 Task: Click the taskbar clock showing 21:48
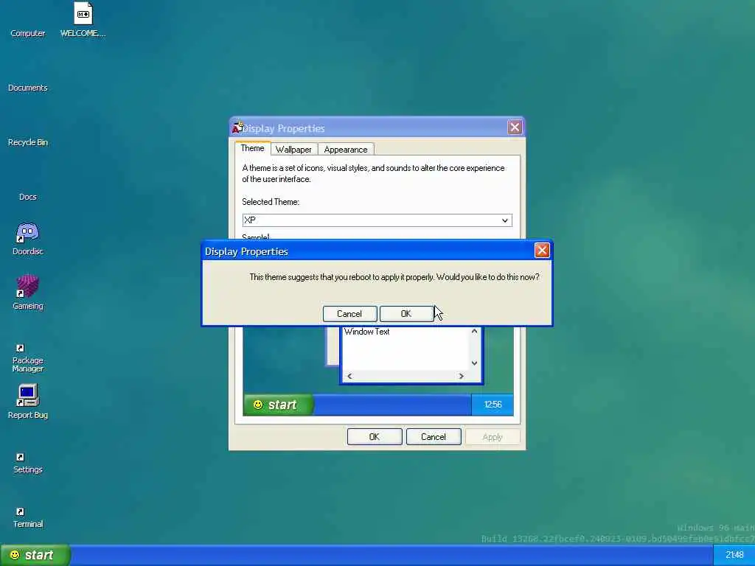734,556
